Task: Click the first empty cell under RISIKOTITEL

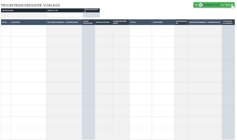Action: tap(29, 31)
